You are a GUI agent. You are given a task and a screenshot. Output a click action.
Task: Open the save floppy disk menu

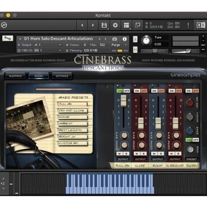coord(104,25)
